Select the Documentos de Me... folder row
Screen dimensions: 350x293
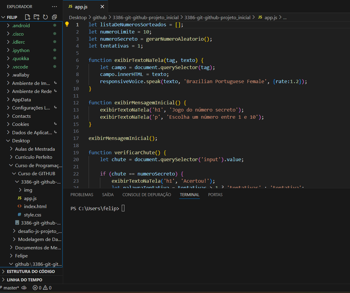coord(31,248)
